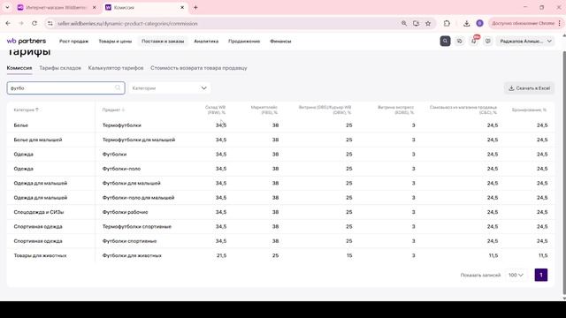Image resolution: width=566 pixels, height=318 pixels.
Task: Select the Футболки для малышей cell
Action: (x=132, y=183)
